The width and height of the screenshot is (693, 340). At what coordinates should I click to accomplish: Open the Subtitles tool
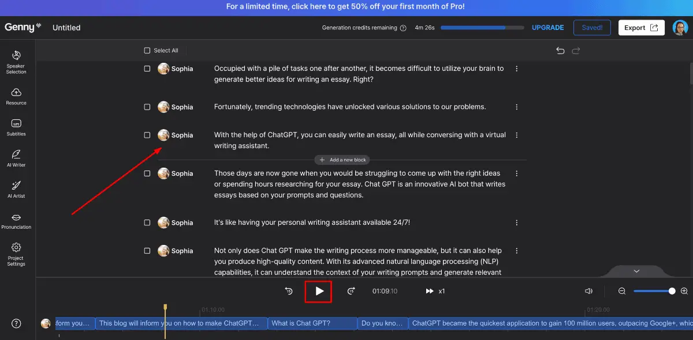tap(16, 127)
